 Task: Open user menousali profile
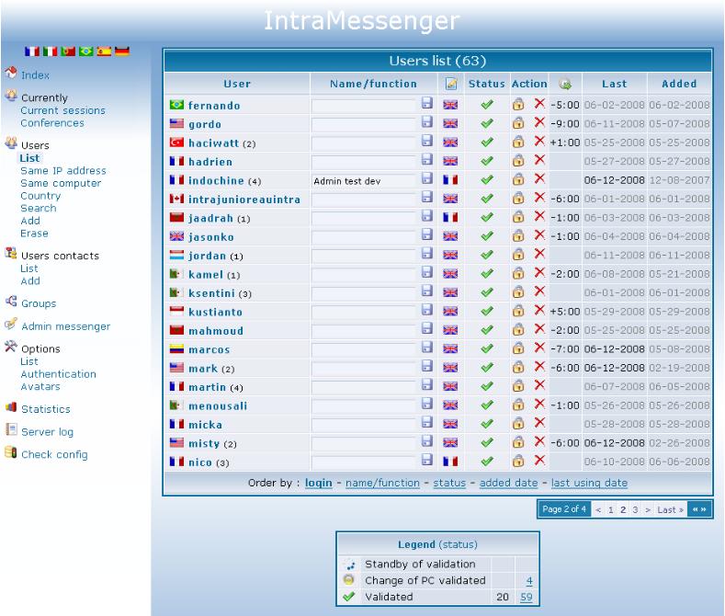click(x=218, y=406)
